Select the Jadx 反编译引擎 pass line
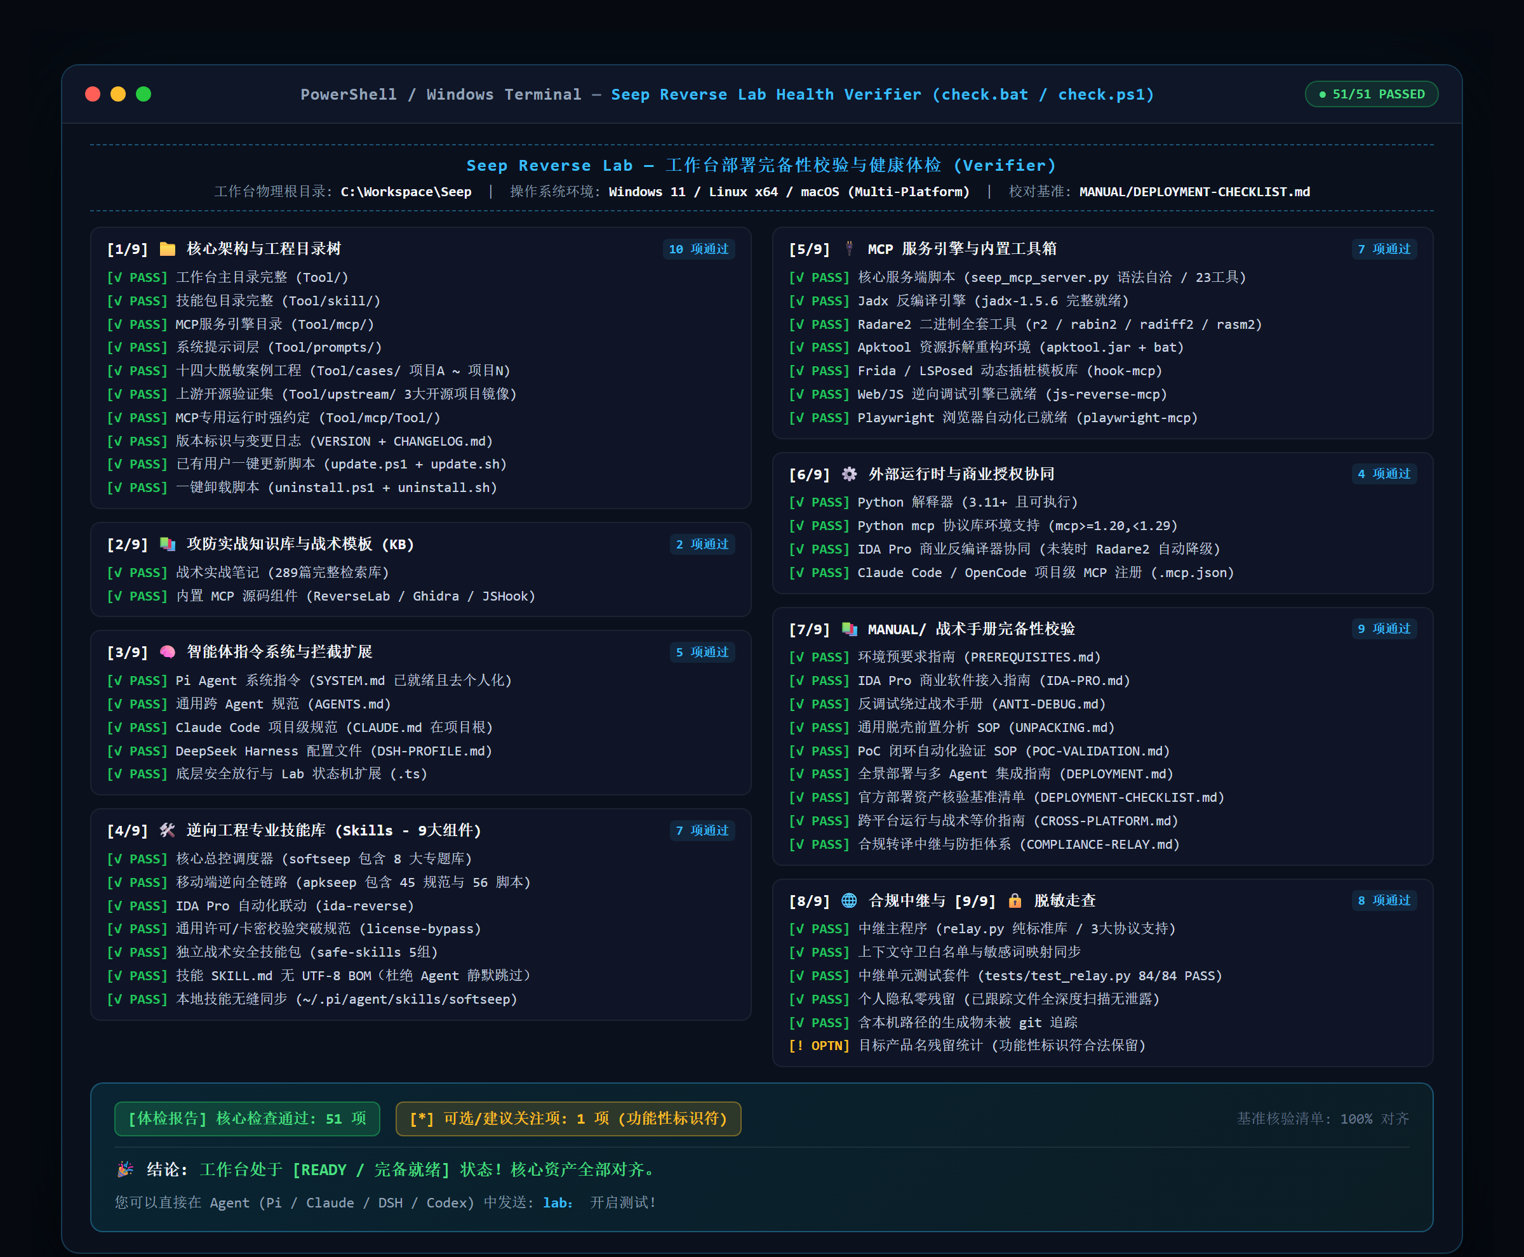This screenshot has height=1257, width=1524. tap(958, 301)
